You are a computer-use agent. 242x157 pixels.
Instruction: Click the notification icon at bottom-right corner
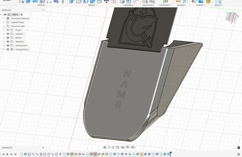(x=239, y=148)
